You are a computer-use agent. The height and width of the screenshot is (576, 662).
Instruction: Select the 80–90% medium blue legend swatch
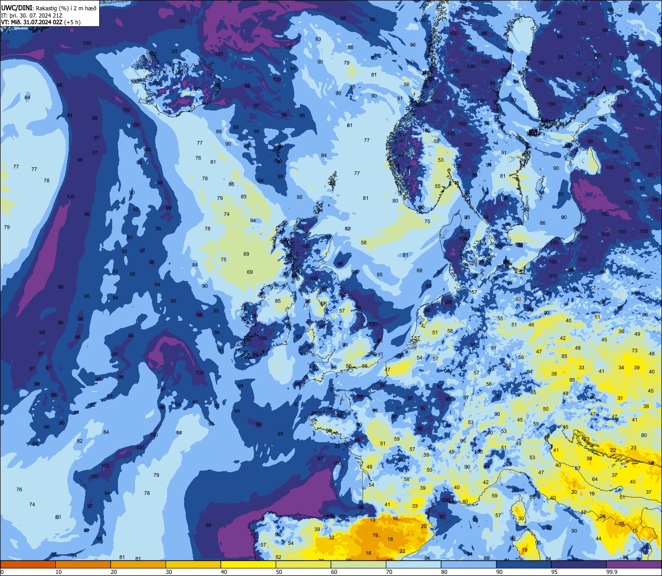469,565
